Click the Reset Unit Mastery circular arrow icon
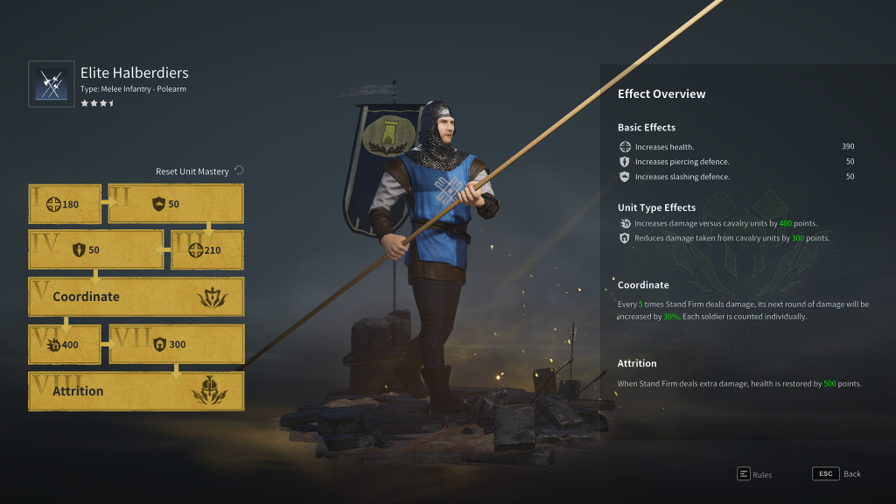This screenshot has height=504, width=896. point(239,171)
